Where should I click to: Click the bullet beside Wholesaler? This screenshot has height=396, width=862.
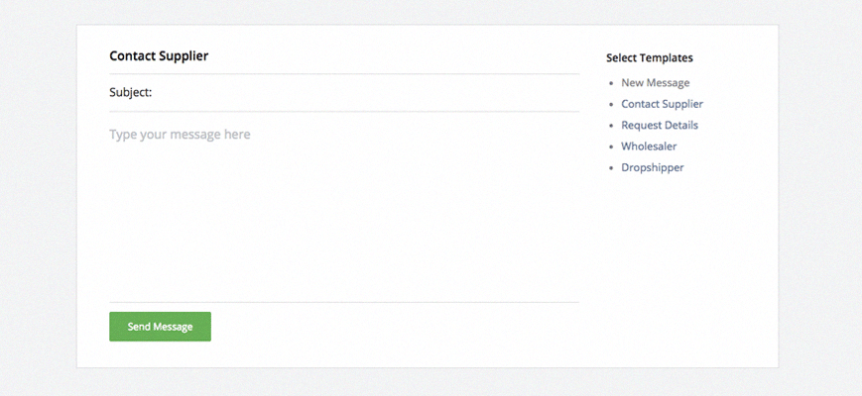(611, 147)
